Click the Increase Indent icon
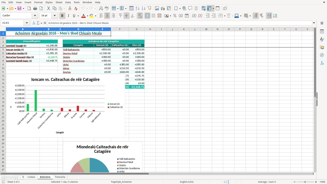The width and height of the screenshot is (327, 184). coord(208,16)
